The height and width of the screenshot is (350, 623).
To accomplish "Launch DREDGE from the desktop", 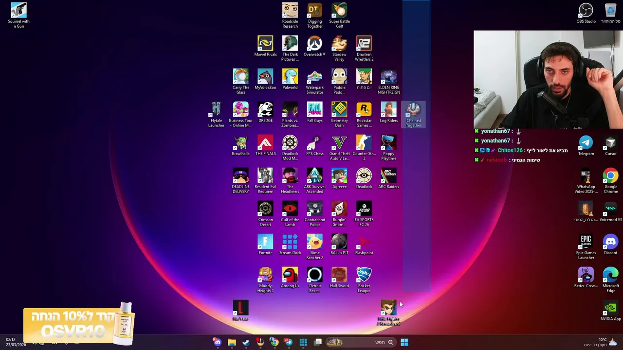I will tap(265, 112).
